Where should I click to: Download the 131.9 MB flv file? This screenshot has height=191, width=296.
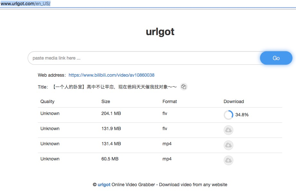(x=229, y=130)
